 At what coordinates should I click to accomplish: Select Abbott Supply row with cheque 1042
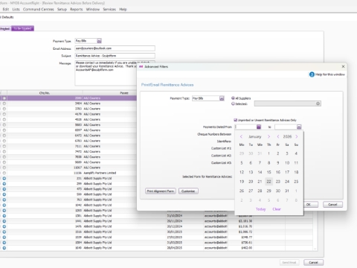97,205
